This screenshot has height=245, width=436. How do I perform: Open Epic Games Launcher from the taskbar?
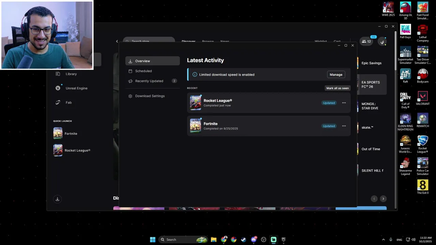[x=283, y=240]
